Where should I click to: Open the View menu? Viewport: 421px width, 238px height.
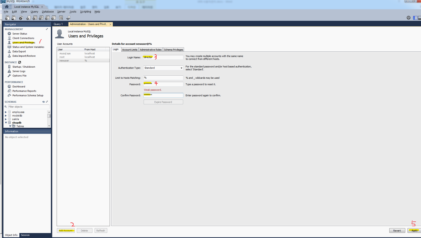24,12
